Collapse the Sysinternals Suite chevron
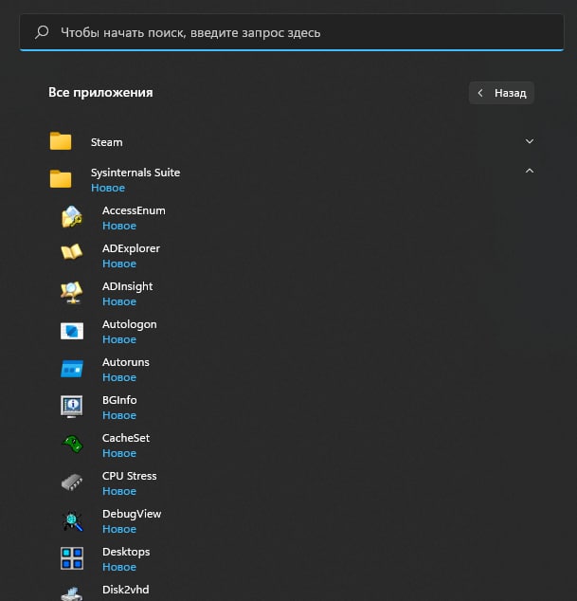The width and height of the screenshot is (577, 601). [x=529, y=171]
